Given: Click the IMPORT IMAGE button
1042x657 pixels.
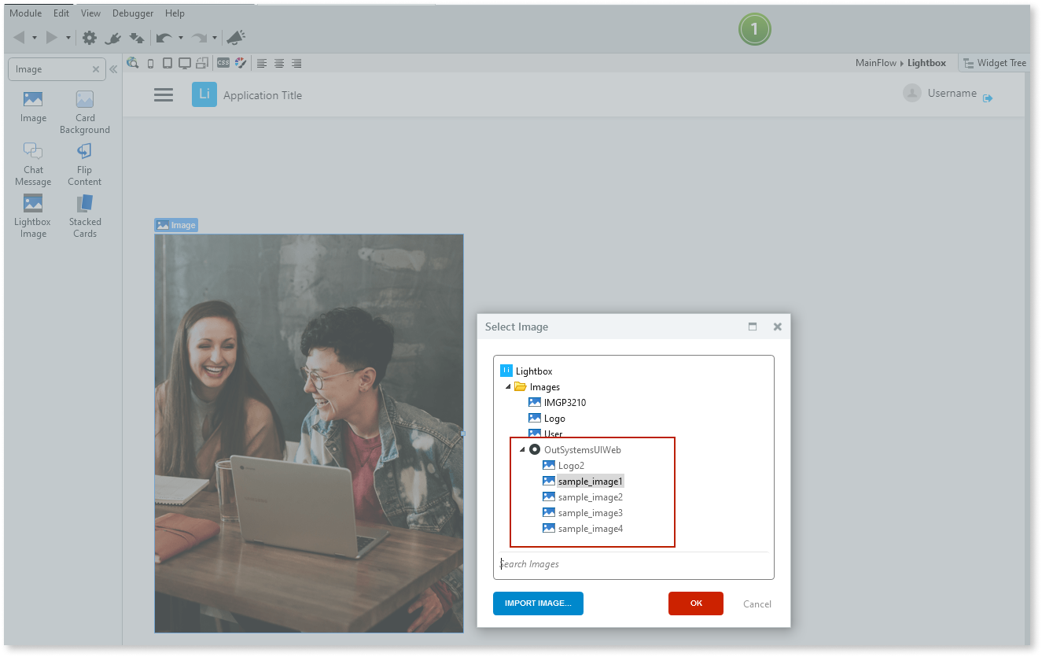Looking at the screenshot, I should (x=538, y=603).
